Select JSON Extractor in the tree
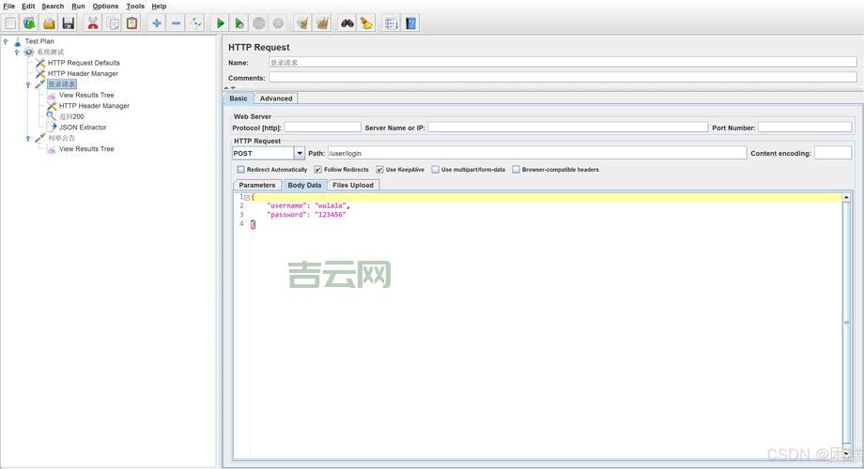The width and height of the screenshot is (864, 469). (x=83, y=128)
